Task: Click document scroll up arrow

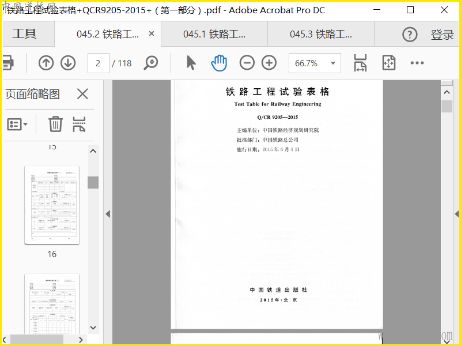Action: pyautogui.click(x=447, y=92)
